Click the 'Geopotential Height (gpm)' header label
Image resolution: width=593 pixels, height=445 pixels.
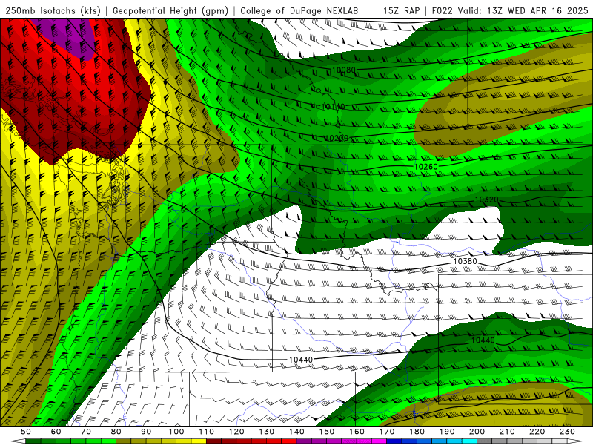170,11
